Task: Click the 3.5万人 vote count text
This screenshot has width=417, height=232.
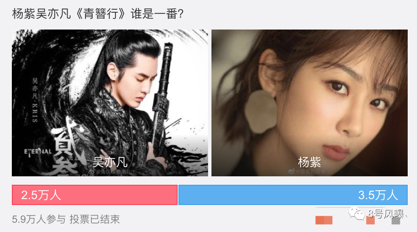Action: (378, 195)
